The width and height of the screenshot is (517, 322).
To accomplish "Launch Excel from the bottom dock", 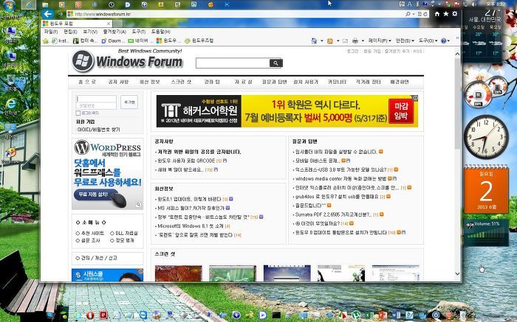I will [369, 315].
